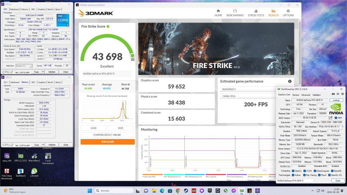Switch to the Advanced tab in GPU-Z
Image resolution: width=347 pixels, height=195 pixels.
tap(306, 95)
